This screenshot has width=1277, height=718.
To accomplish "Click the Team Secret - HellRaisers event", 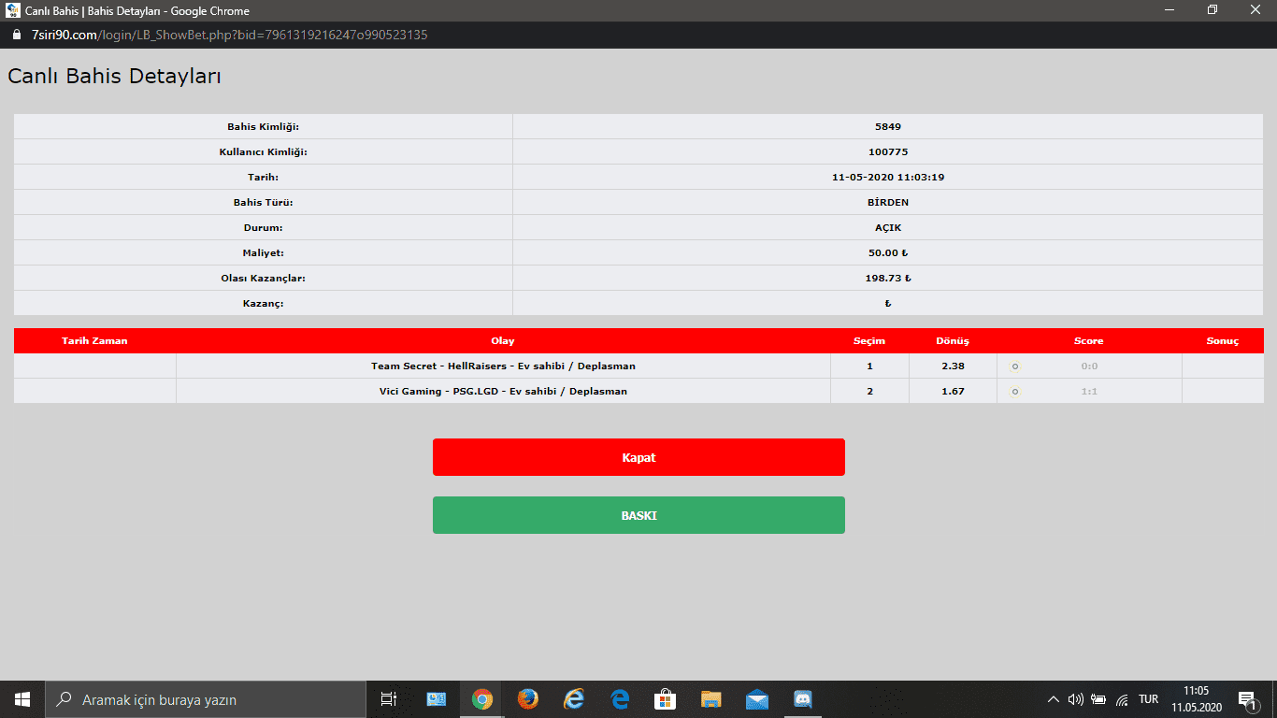I will click(503, 366).
